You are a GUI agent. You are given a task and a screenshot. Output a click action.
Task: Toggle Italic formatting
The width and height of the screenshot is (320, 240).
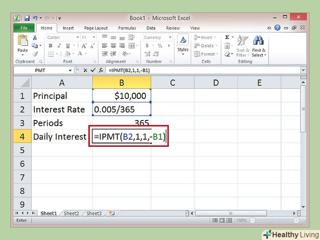pos(59,46)
